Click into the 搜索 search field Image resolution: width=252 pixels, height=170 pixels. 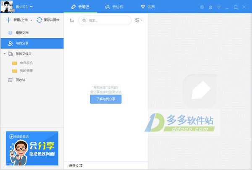pos(105,21)
